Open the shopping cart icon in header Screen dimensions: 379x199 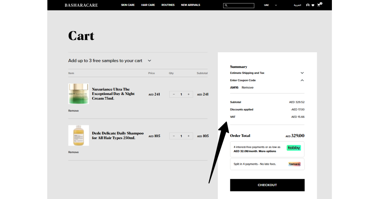pos(319,5)
